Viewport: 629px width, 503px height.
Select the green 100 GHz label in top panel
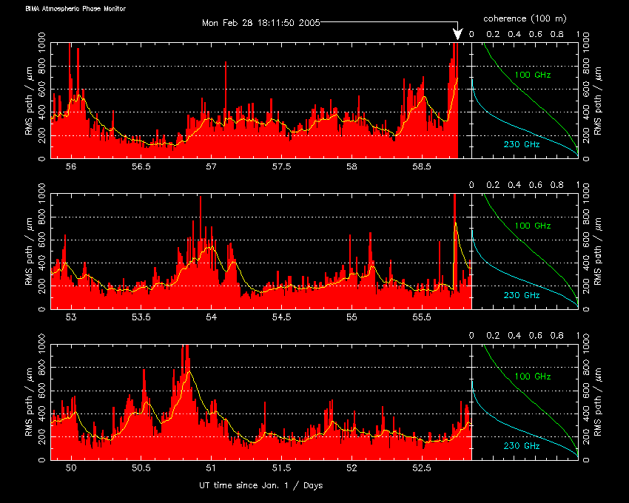[x=533, y=75]
